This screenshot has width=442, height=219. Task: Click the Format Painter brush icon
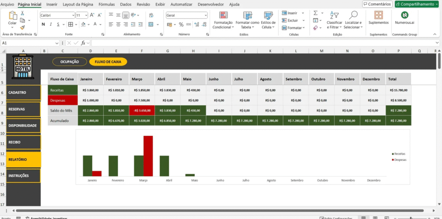pyautogui.click(x=22, y=27)
